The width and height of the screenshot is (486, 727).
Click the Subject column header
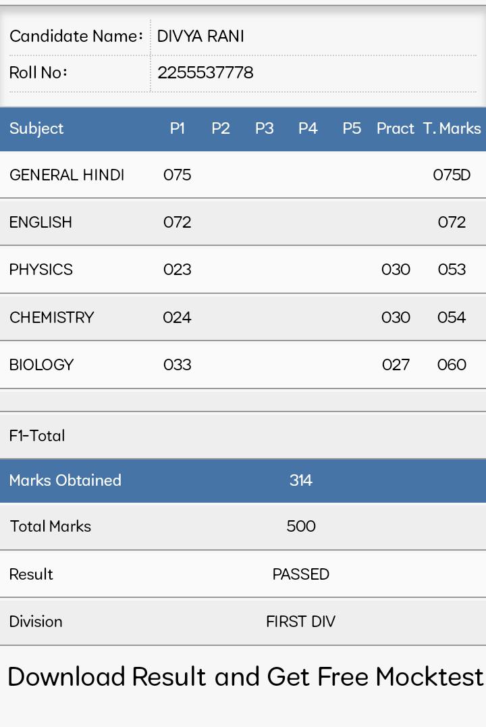point(36,128)
